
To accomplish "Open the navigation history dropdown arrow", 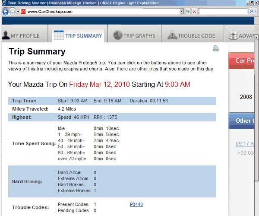I will (x=18, y=12).
